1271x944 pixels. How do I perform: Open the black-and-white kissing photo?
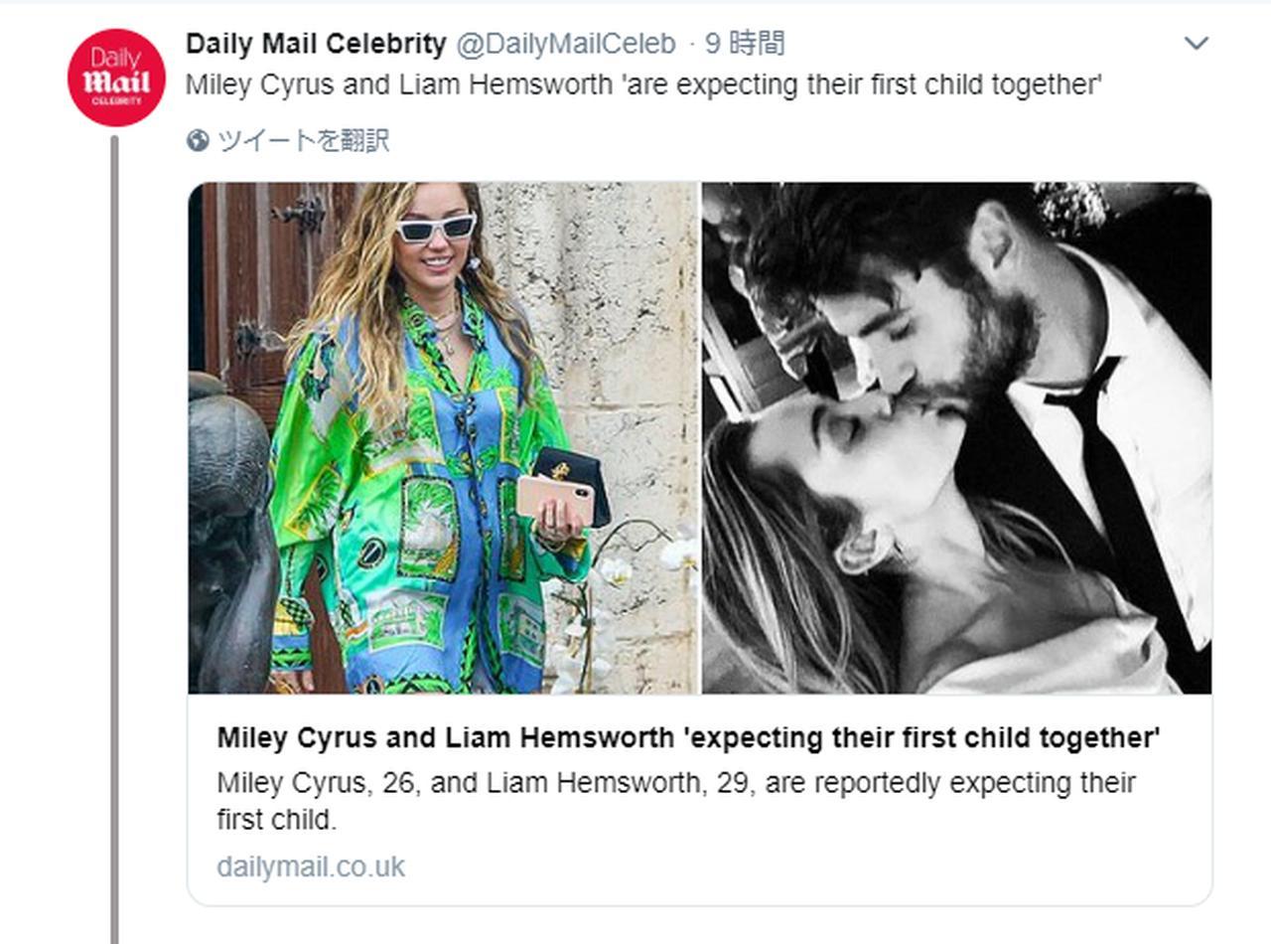click(956, 437)
